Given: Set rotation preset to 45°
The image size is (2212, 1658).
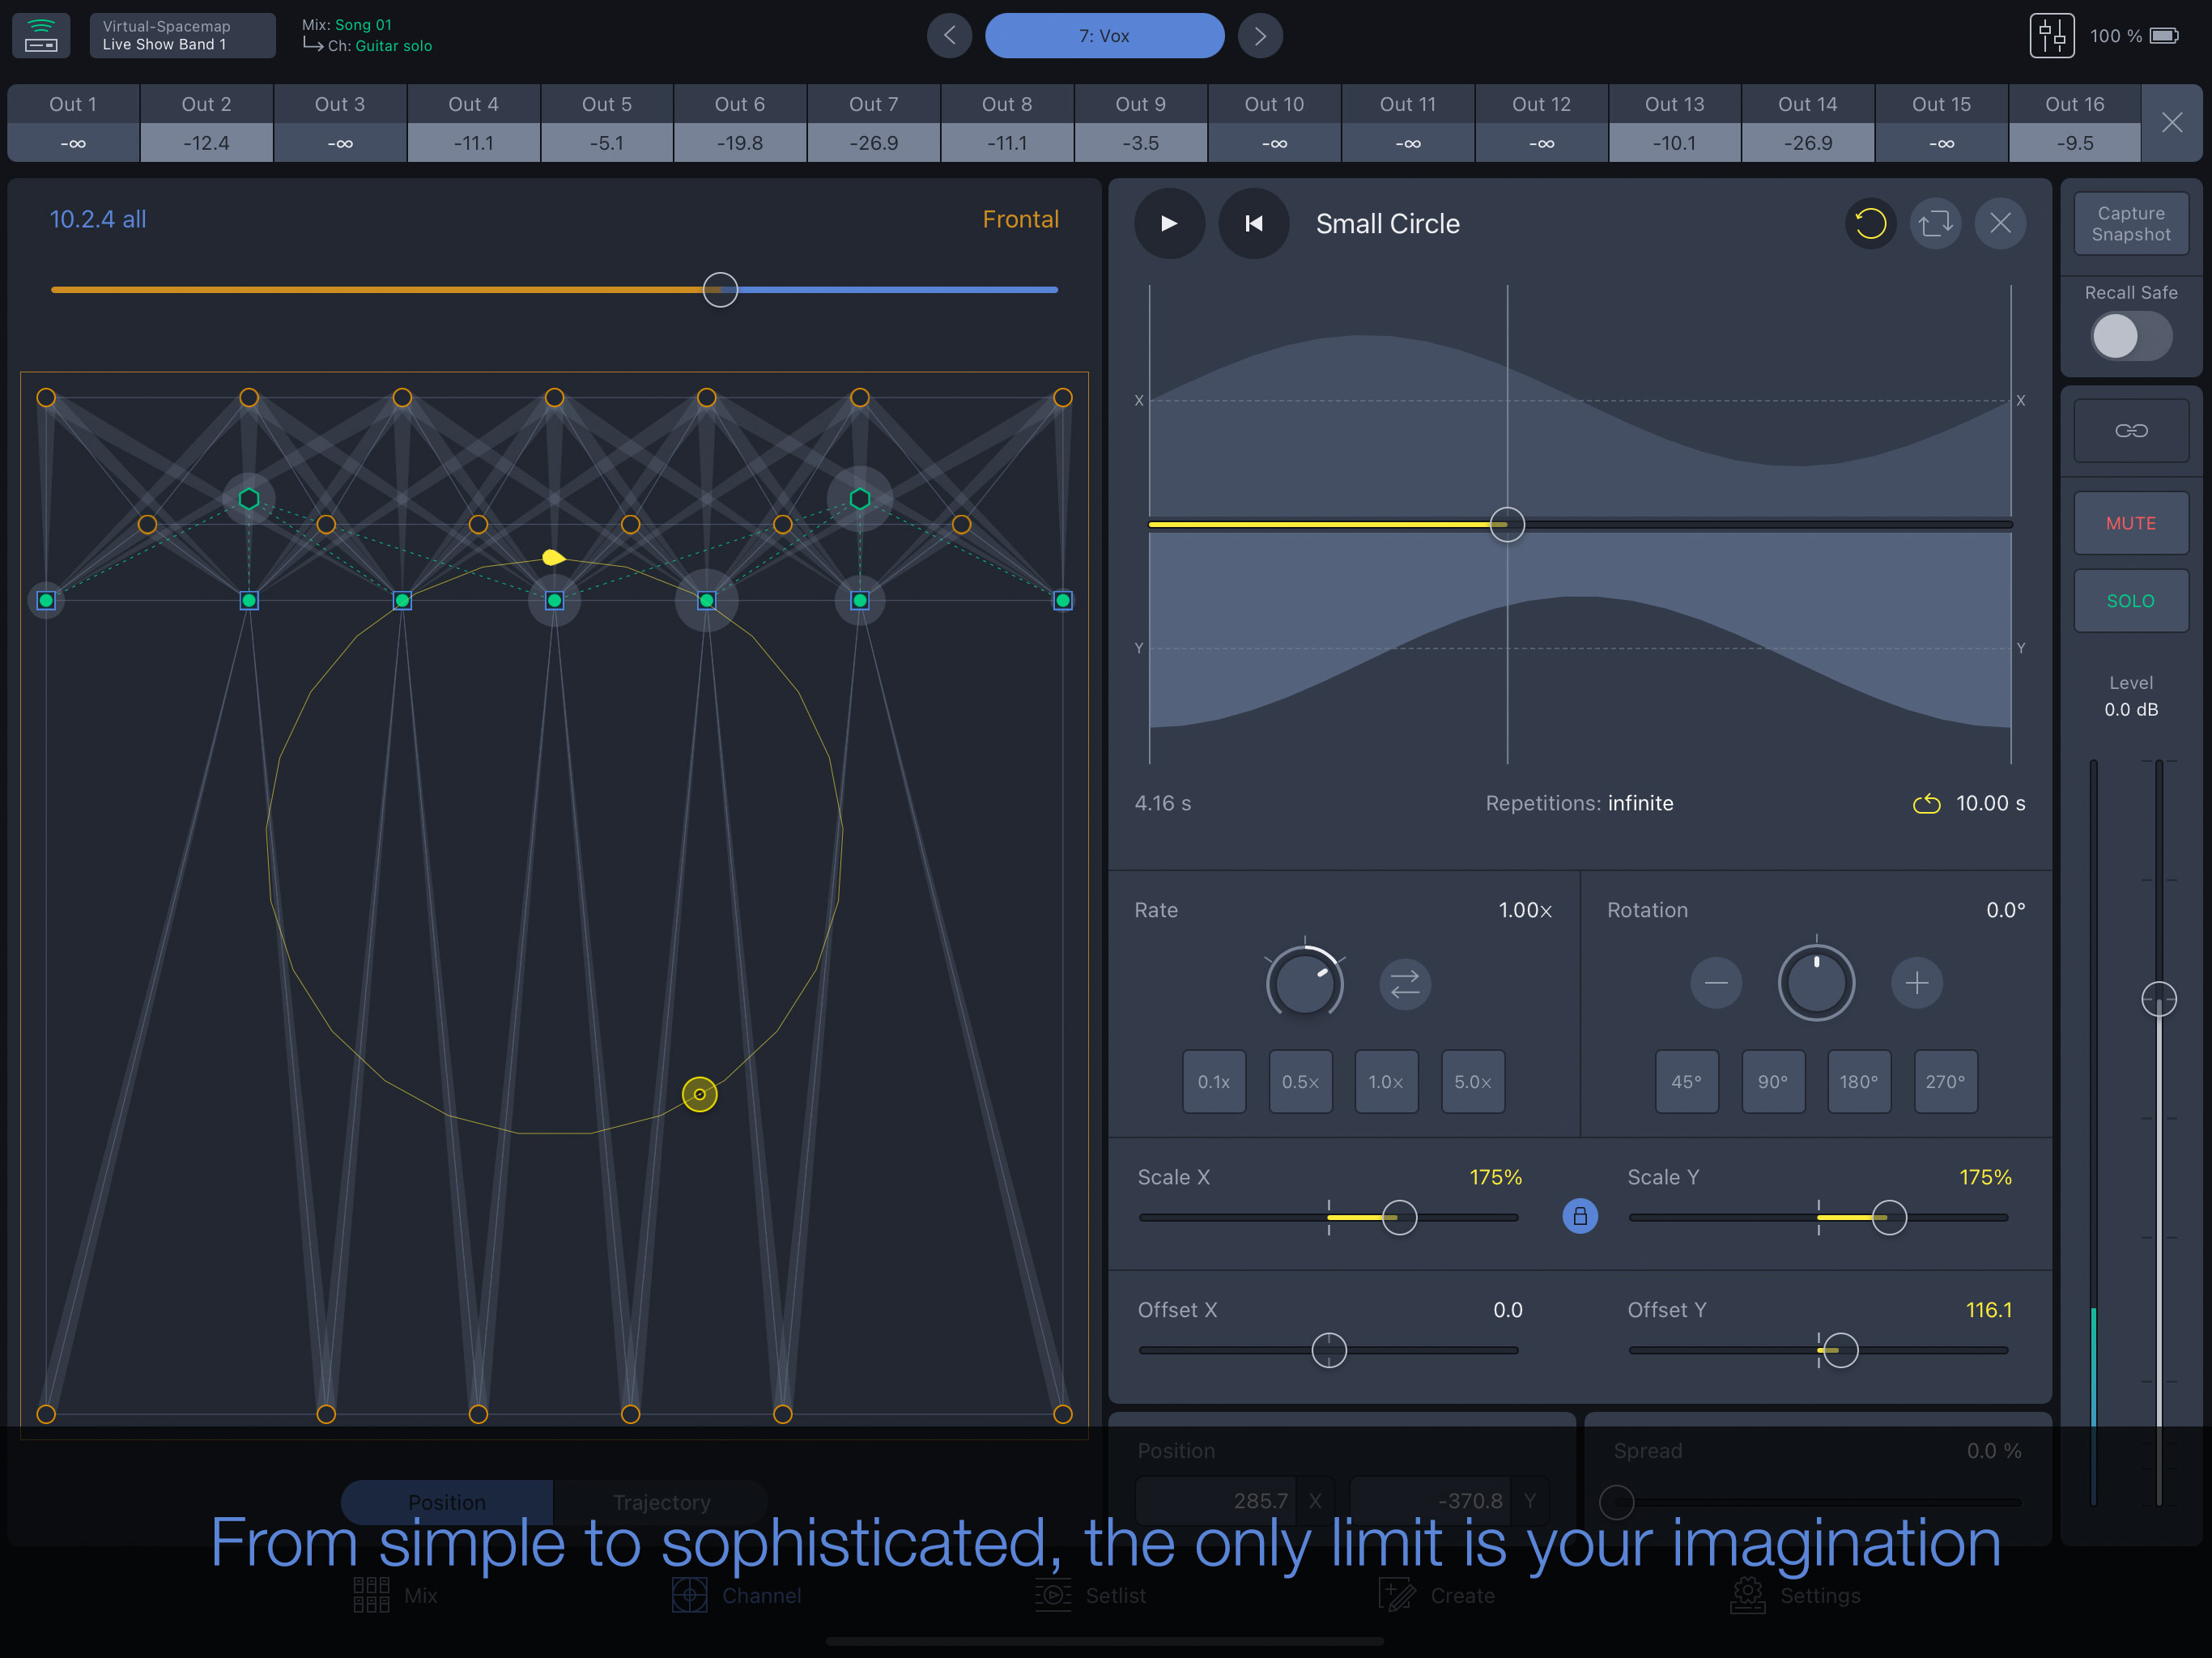Looking at the screenshot, I should [1686, 1082].
